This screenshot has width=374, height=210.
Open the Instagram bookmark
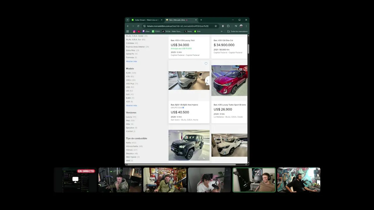coord(134,31)
